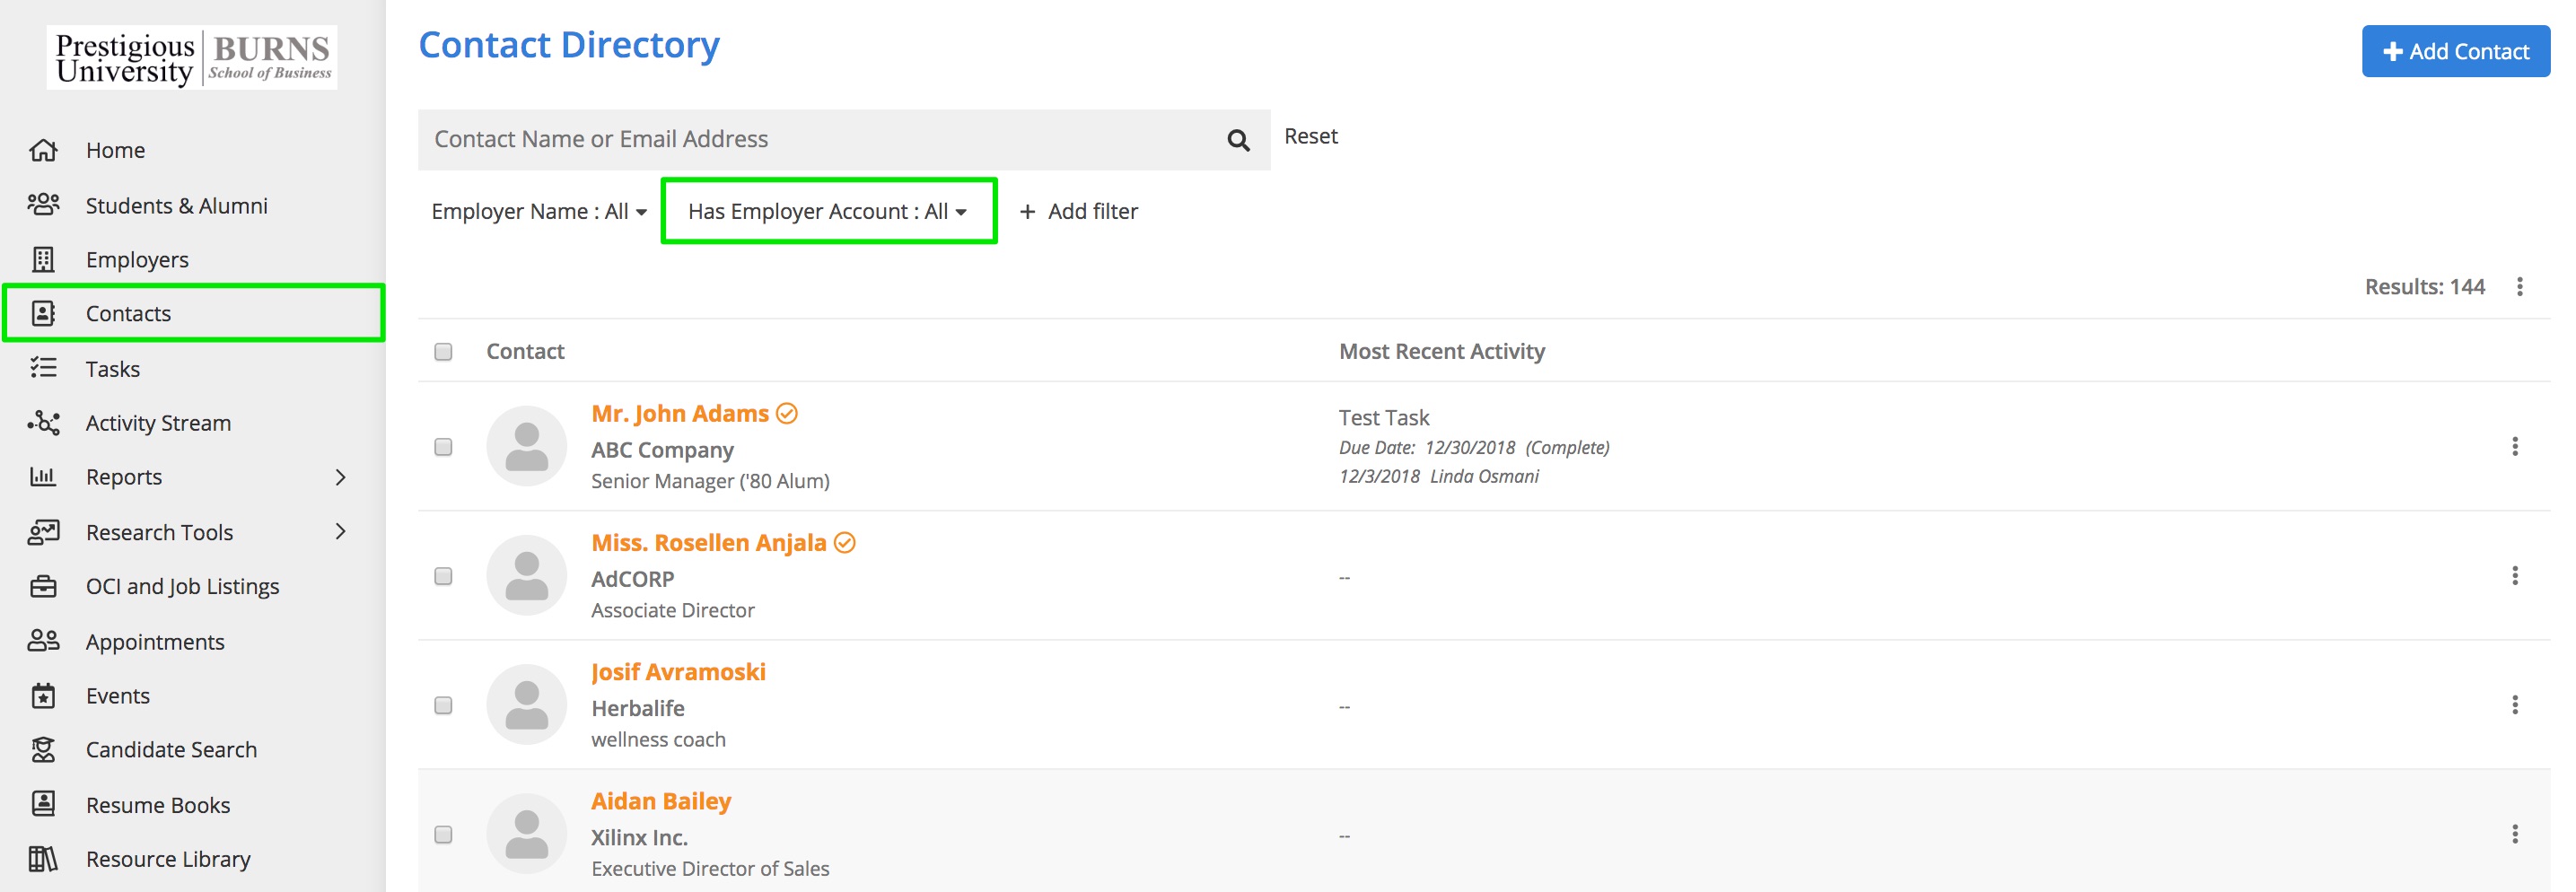The width and height of the screenshot is (2576, 892).
Task: Toggle the select-all checkbox in table header
Action: pos(443,352)
